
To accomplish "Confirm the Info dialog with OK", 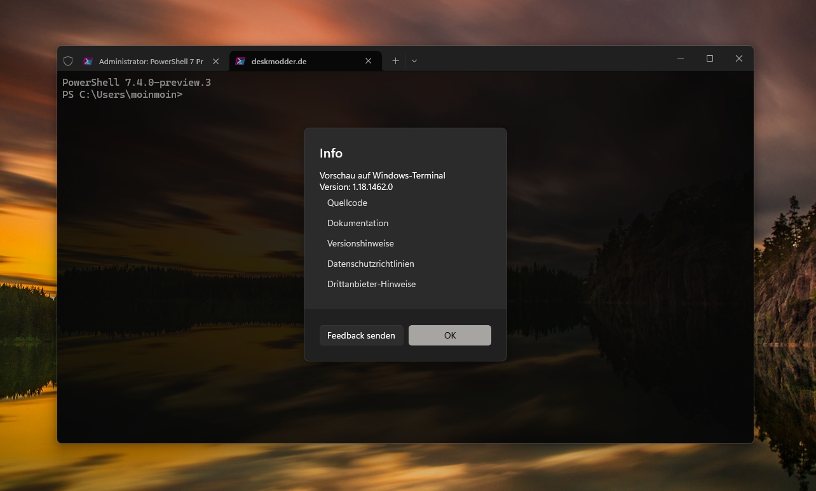I will 450,335.
